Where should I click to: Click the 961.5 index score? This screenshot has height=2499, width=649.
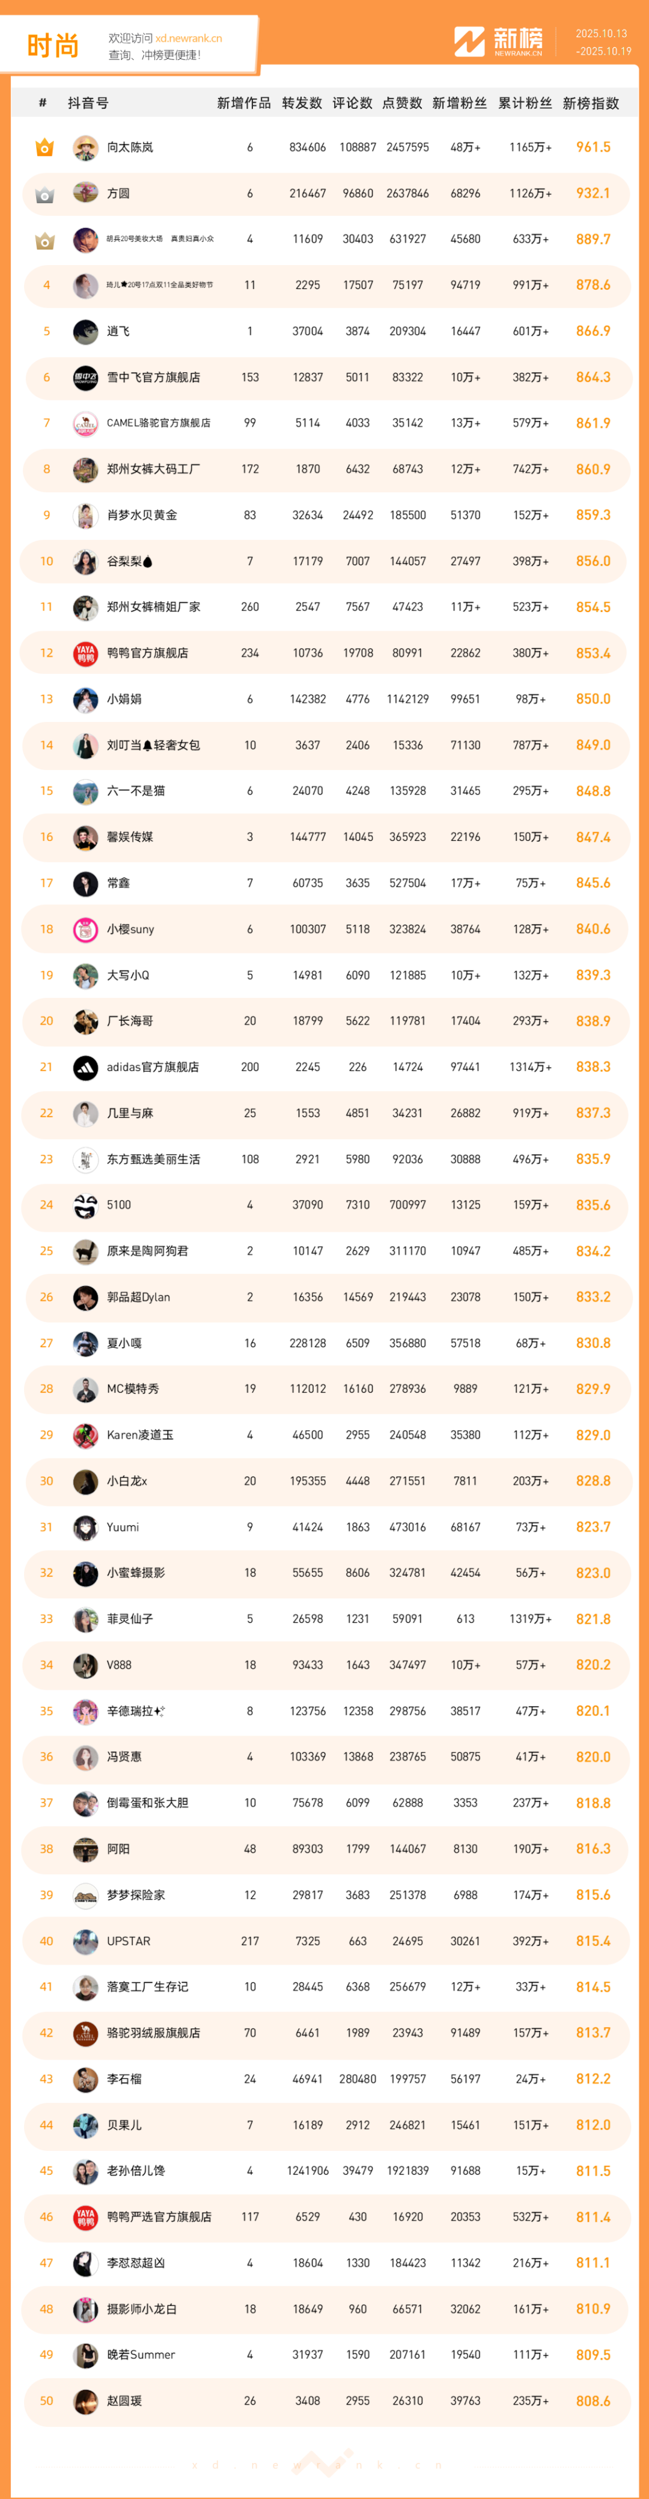point(593,147)
